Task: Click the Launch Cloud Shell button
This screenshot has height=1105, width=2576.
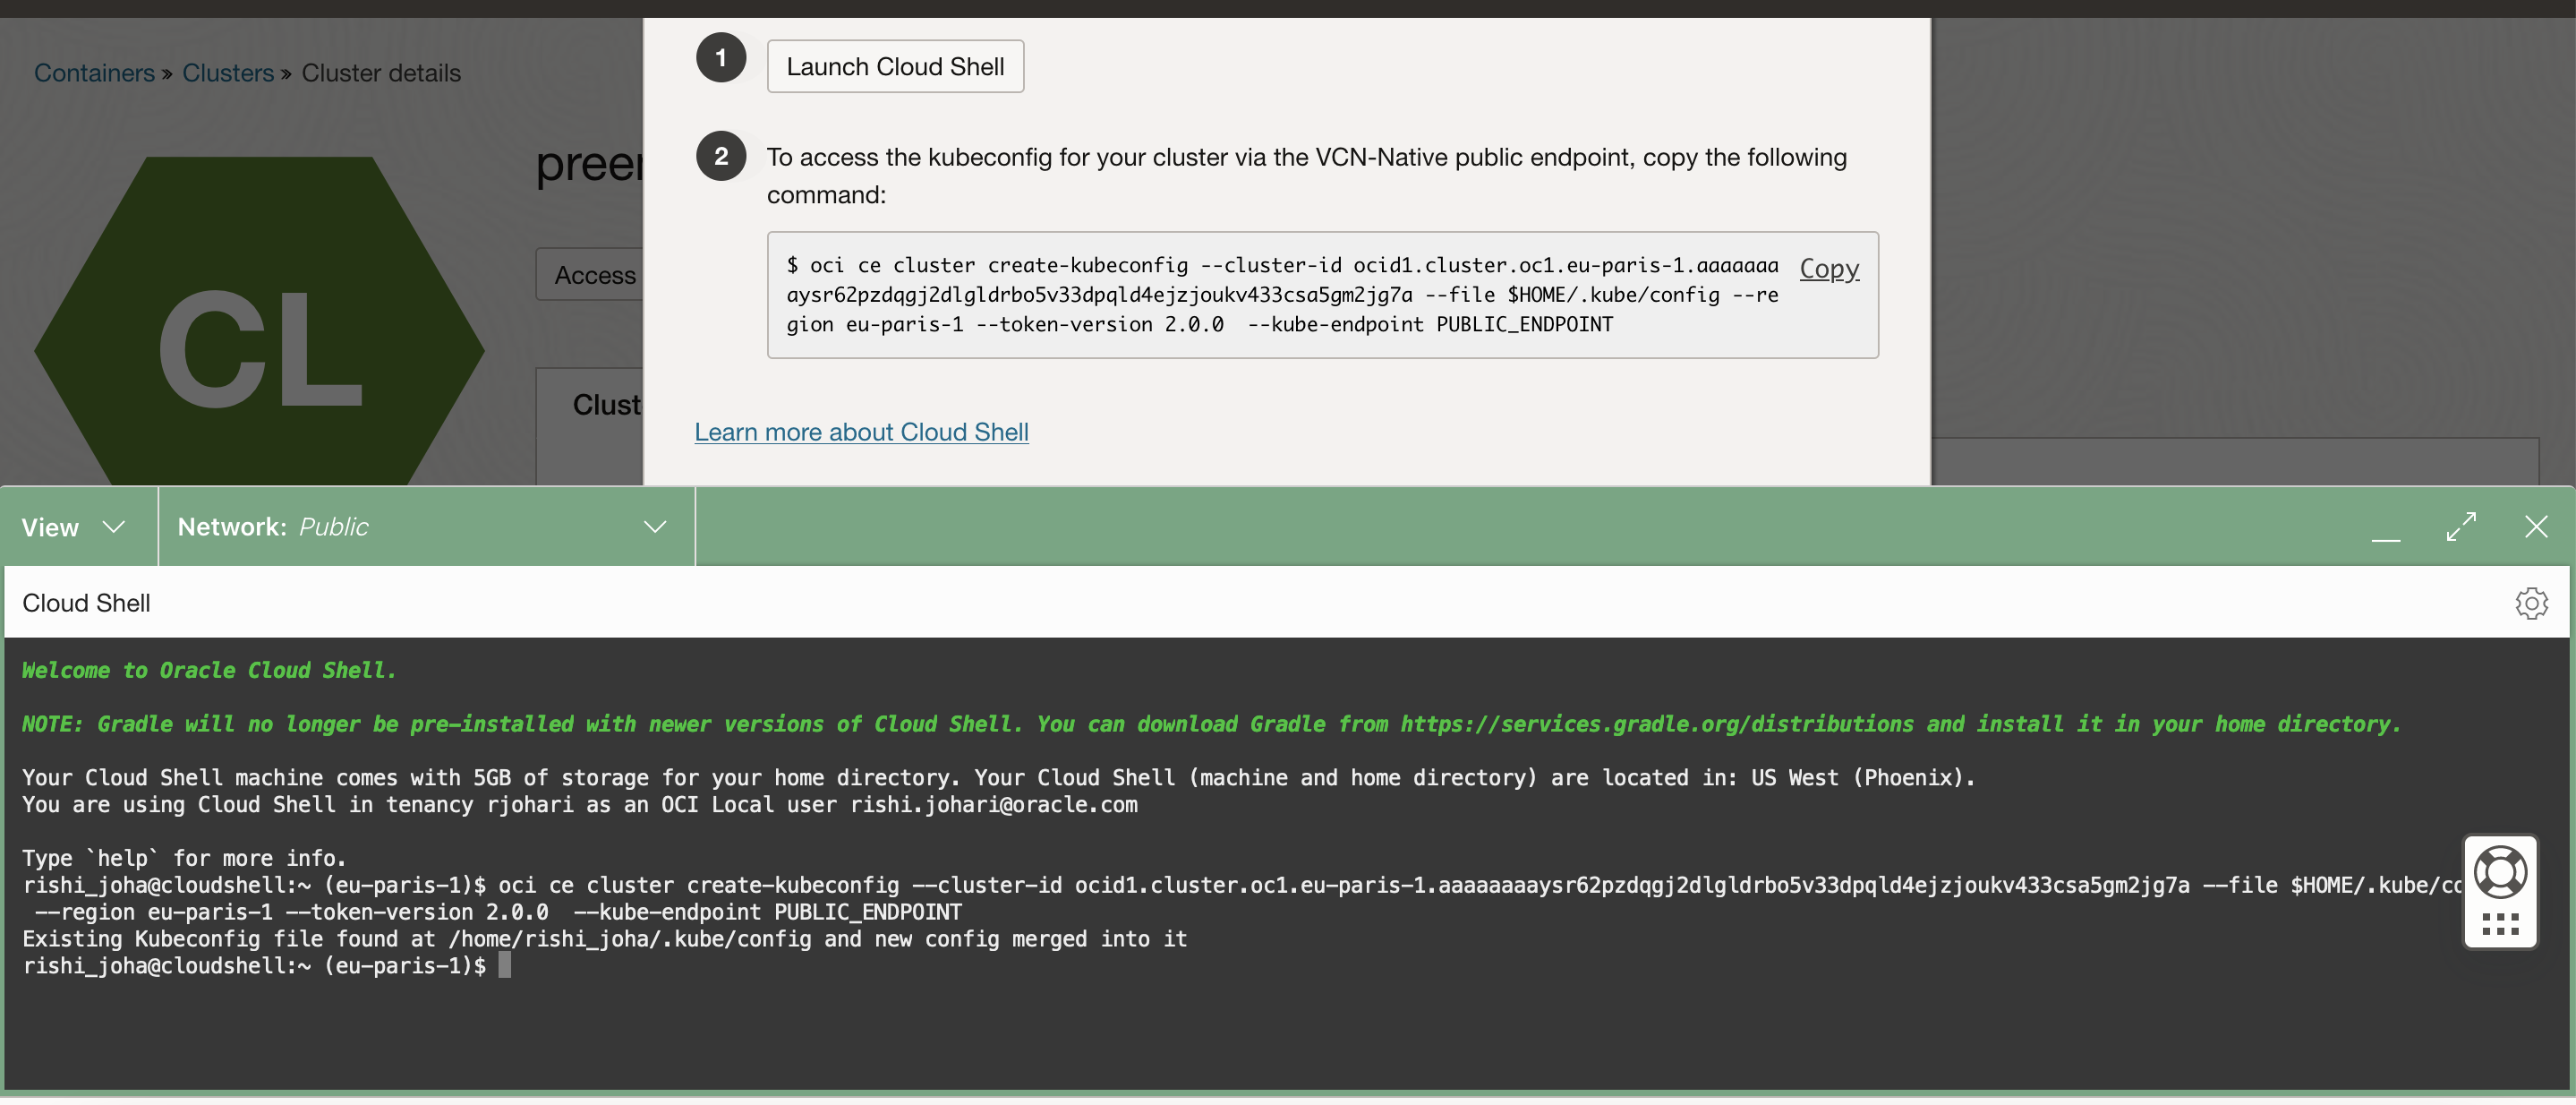Action: tap(894, 66)
